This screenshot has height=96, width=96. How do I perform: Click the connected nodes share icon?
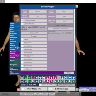point(37,81)
